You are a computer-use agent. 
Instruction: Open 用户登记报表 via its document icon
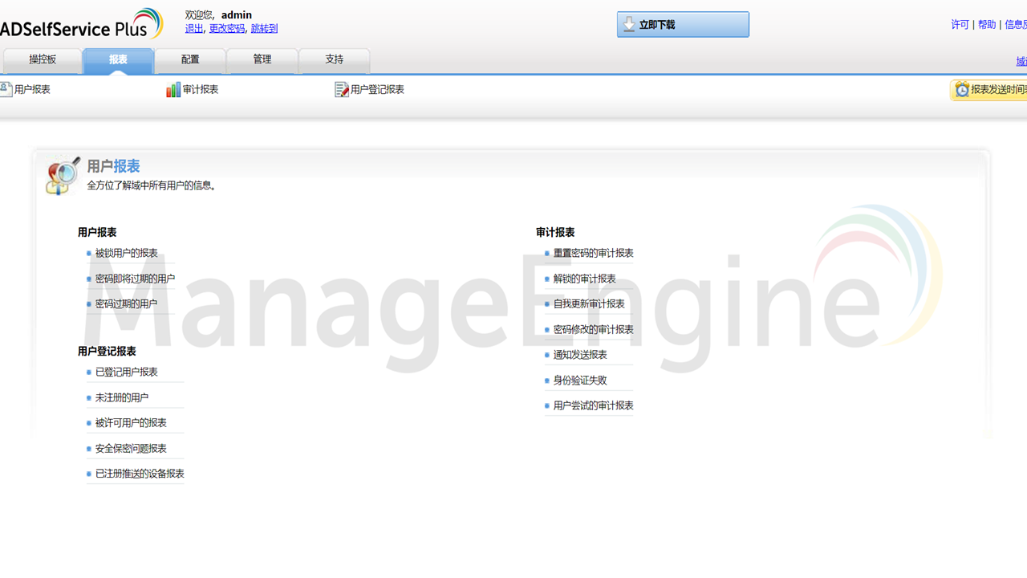(342, 89)
